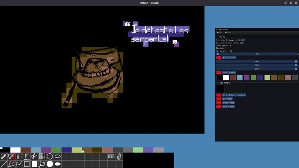Select the paint bucket fill tool
The width and height of the screenshot is (299, 168).
point(27,157)
